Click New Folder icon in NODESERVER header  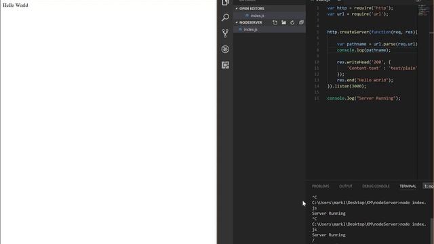pyautogui.click(x=283, y=22)
